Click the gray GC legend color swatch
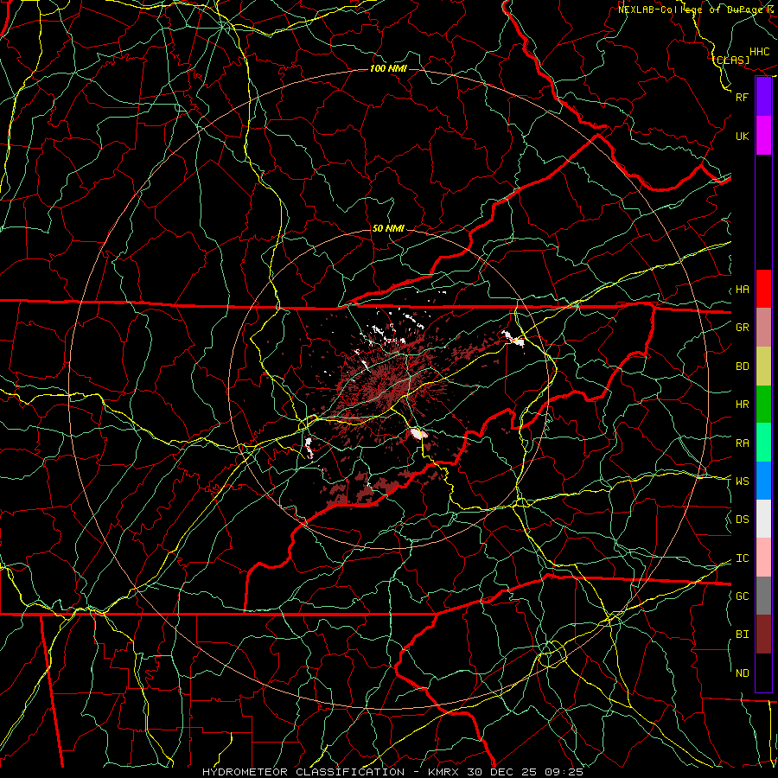The width and height of the screenshot is (778, 778). coord(763,596)
